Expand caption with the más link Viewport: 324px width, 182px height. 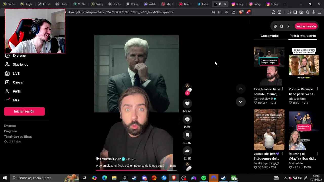point(173,166)
